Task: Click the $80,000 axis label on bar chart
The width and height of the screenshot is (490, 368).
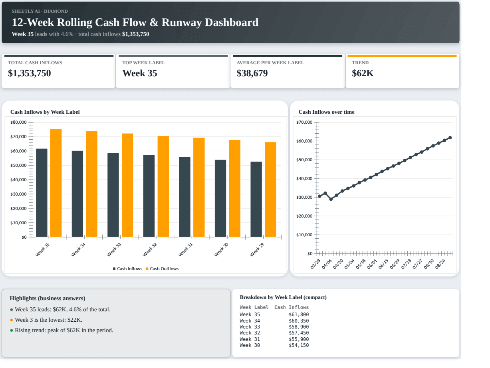Action: (18, 122)
